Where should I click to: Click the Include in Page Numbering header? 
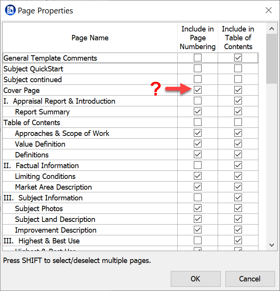[x=198, y=38]
